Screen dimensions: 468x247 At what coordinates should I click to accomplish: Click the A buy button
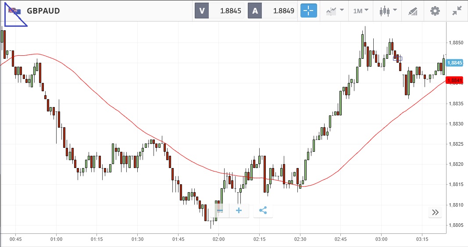(x=255, y=11)
